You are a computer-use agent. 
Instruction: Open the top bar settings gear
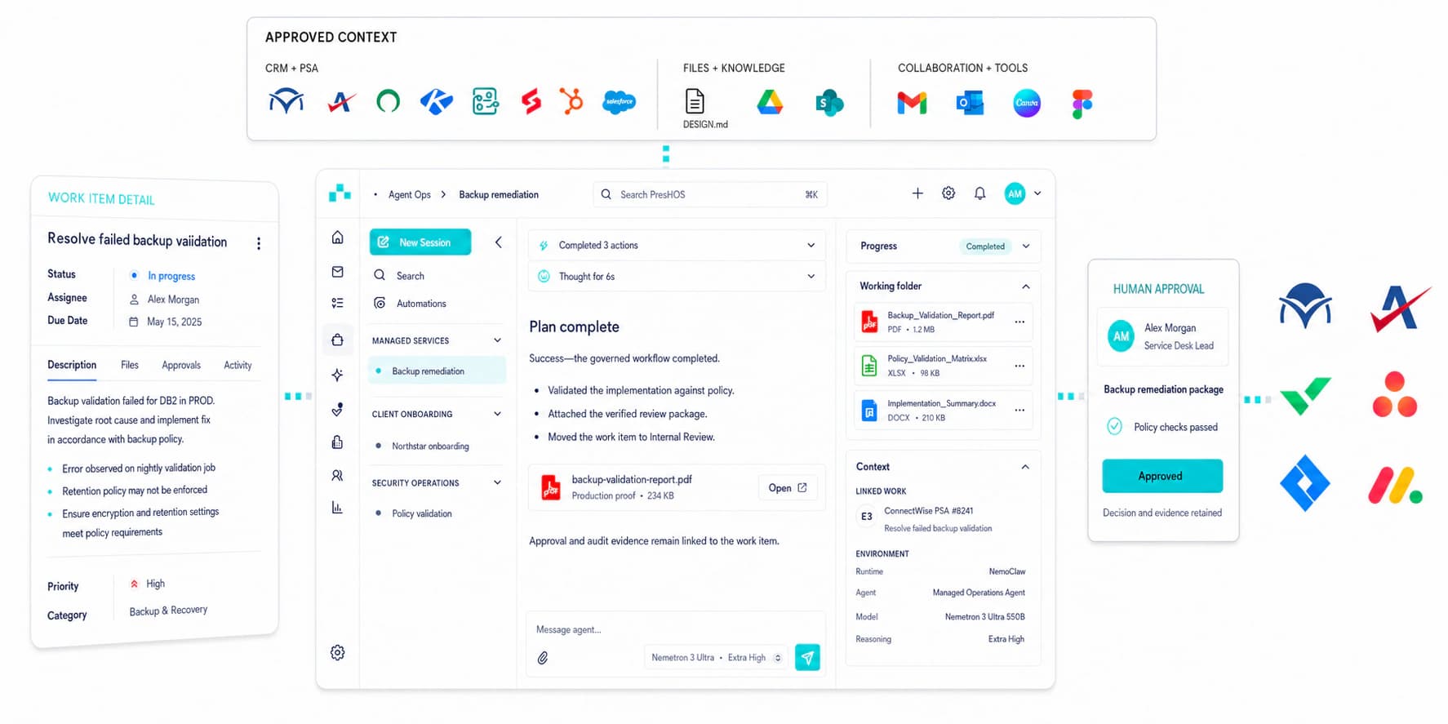click(x=948, y=193)
